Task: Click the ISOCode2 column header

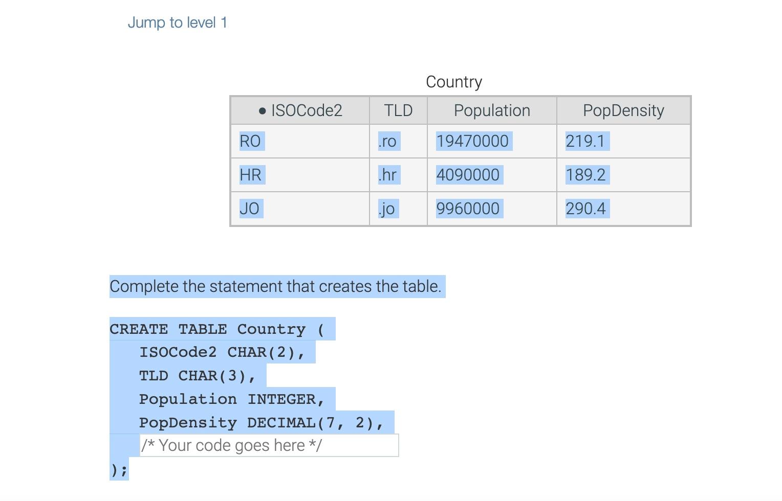Action: [307, 110]
